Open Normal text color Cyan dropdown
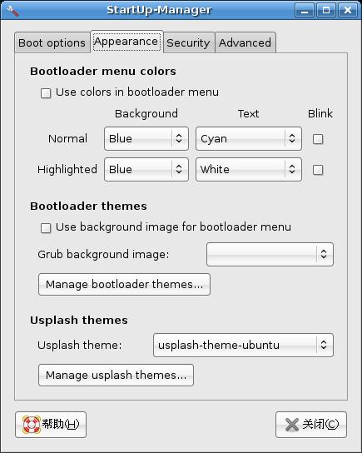Screen dimensions: 362x453 click(x=249, y=139)
